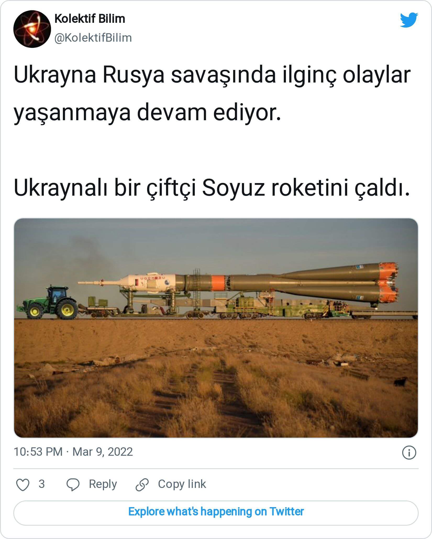This screenshot has width=432, height=539.
Task: Click the Reply text label
Action: point(103,484)
